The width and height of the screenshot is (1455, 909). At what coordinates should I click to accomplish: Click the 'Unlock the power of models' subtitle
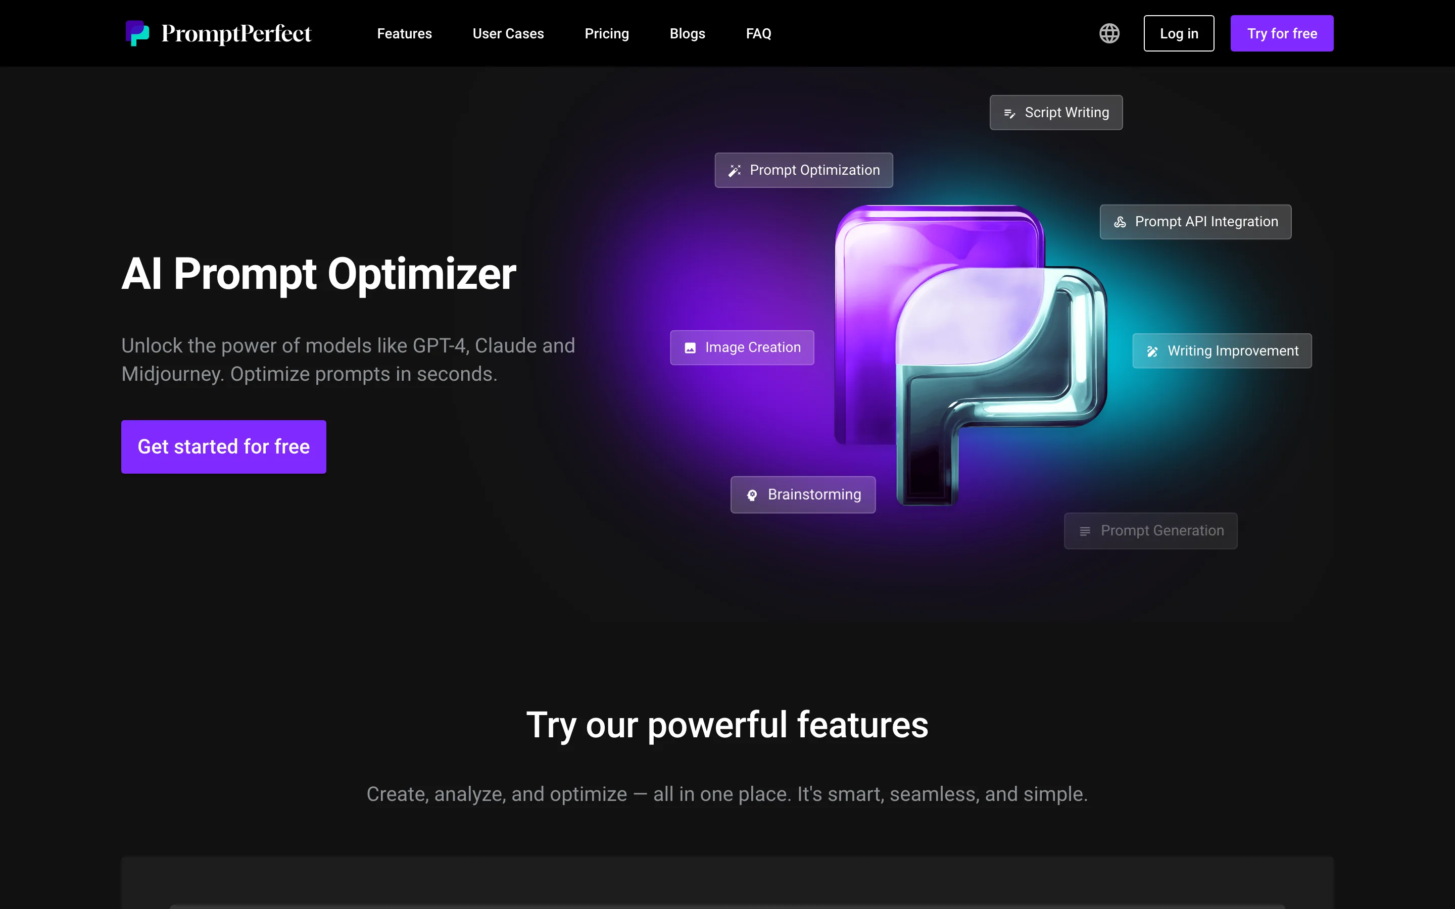348,360
